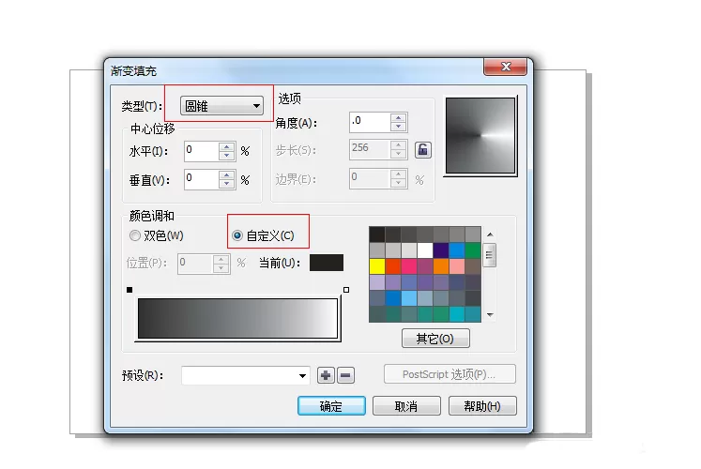Pick the yellow palette swatch
The width and height of the screenshot is (701, 469).
(377, 266)
